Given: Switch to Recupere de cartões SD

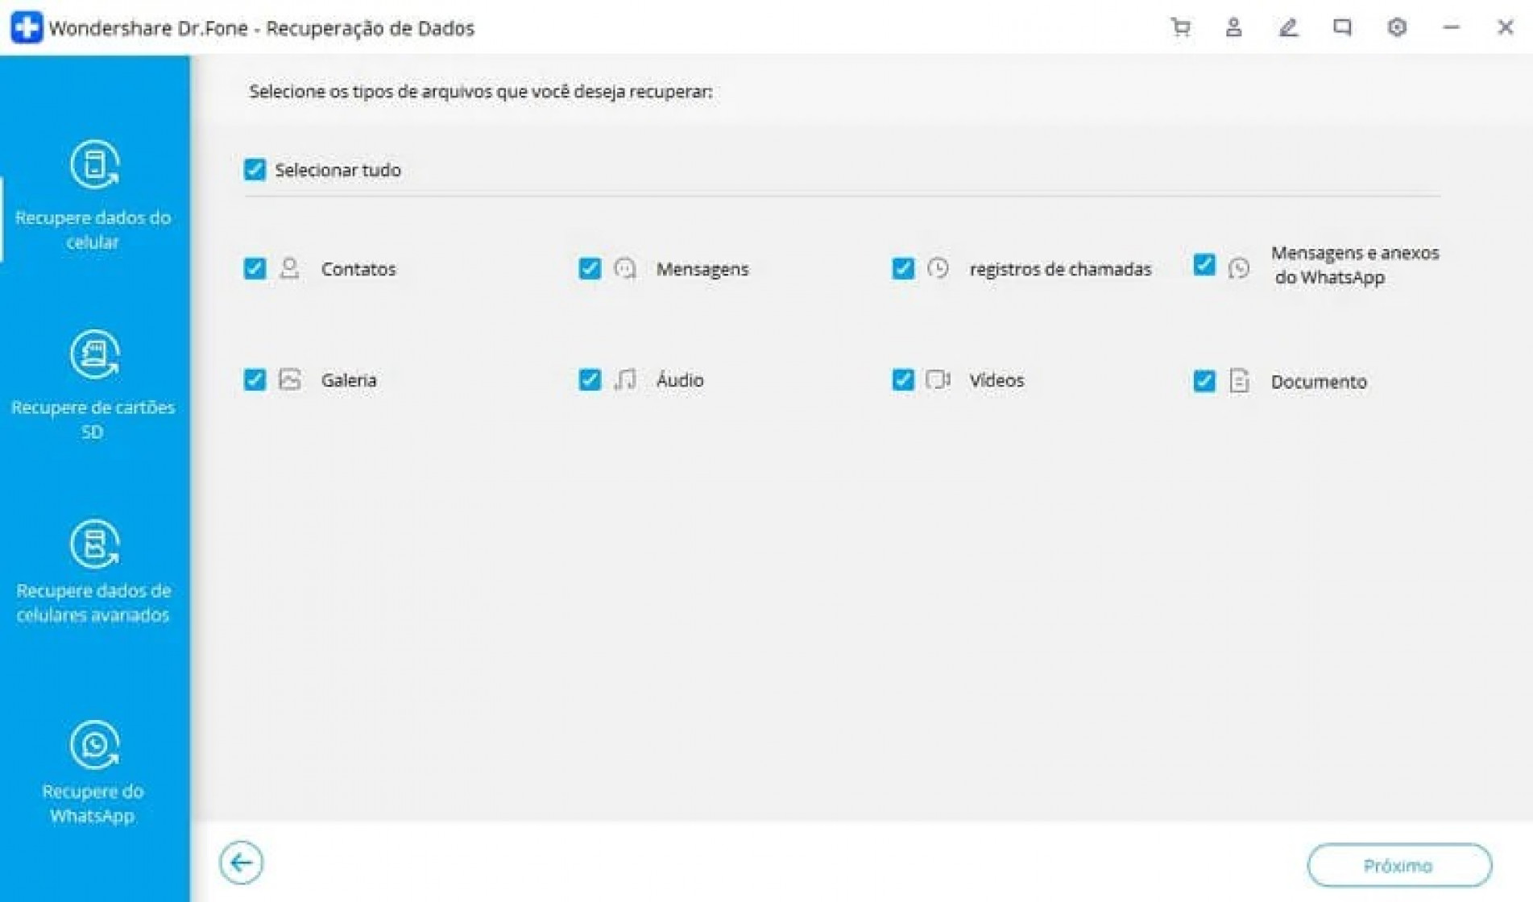Looking at the screenshot, I should 93,386.
